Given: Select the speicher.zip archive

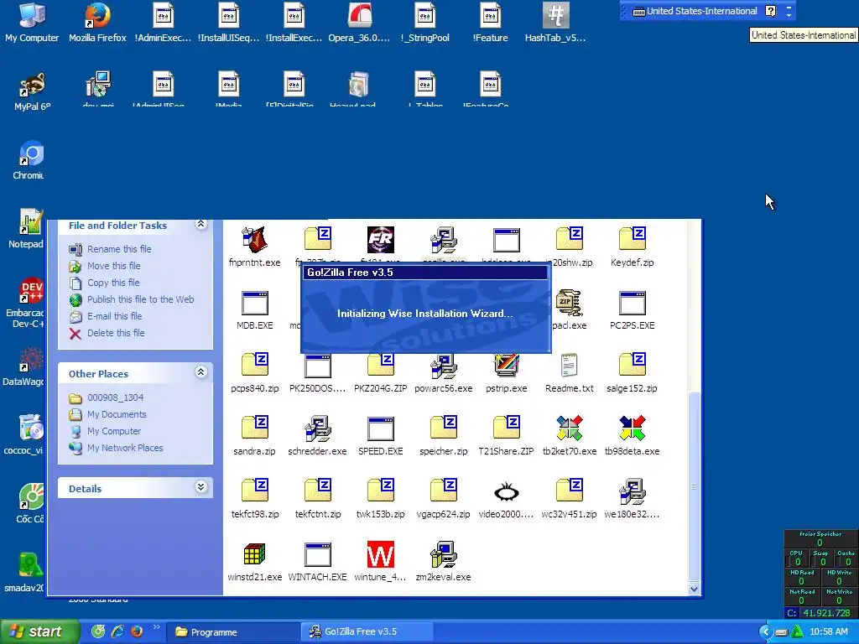Looking at the screenshot, I should 444,428.
